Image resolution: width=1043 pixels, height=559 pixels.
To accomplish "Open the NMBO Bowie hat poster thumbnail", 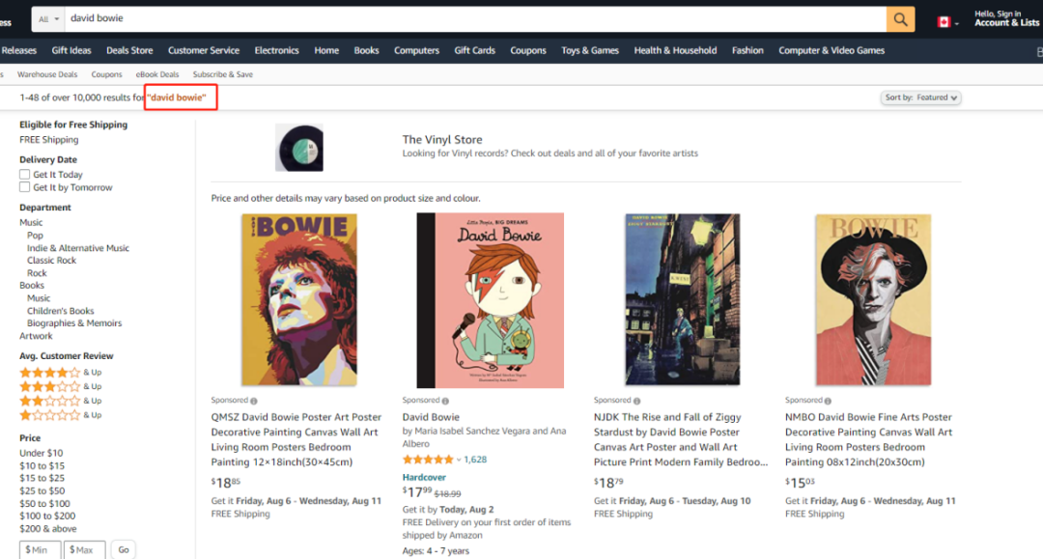I will pos(873,299).
